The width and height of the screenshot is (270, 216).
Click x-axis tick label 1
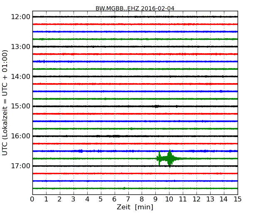[x=46, y=199]
